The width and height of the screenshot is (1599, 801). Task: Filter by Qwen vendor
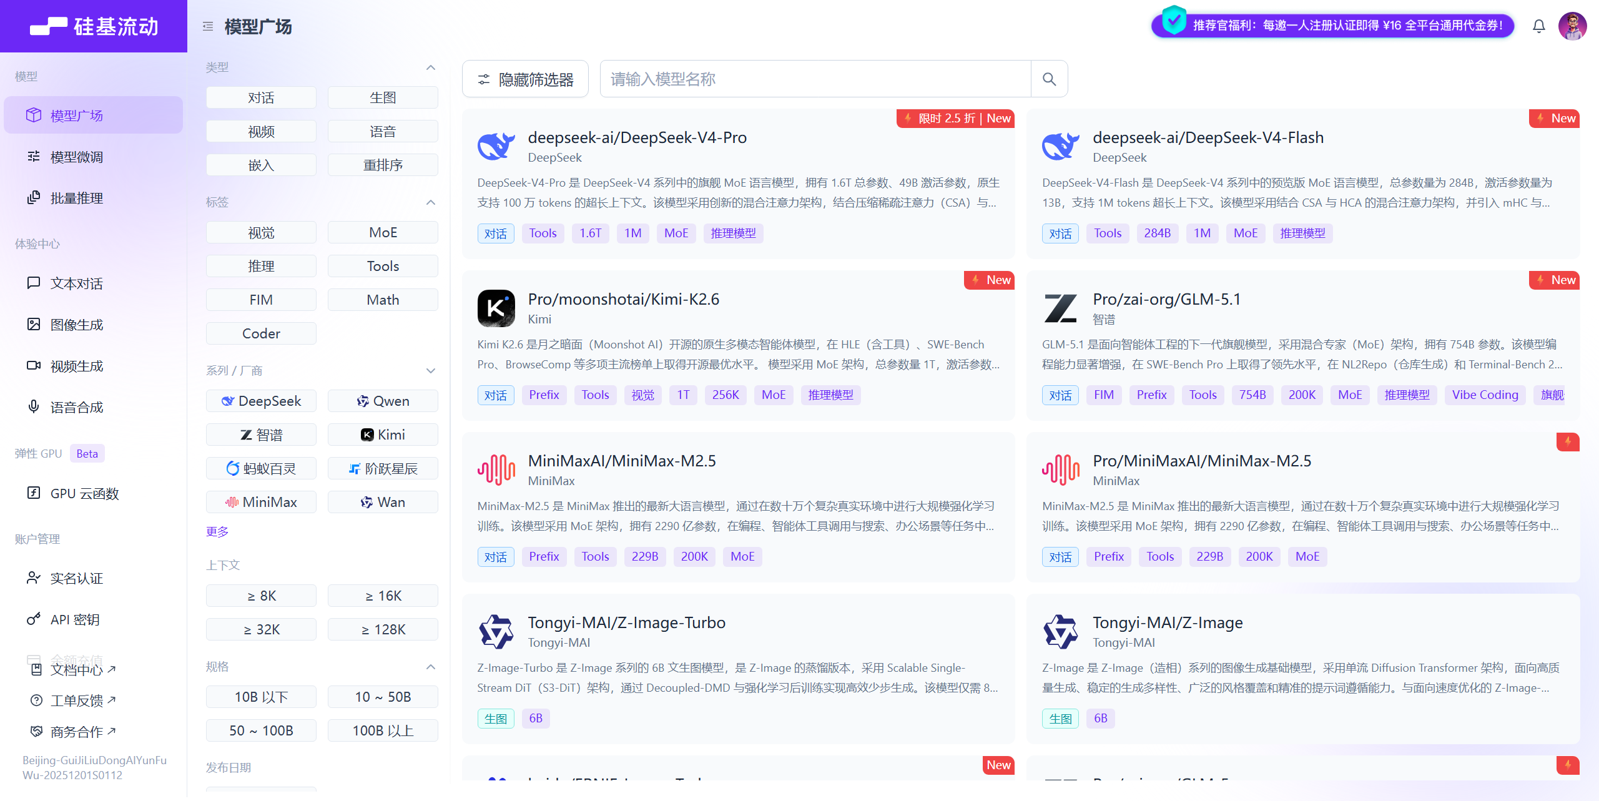pyautogui.click(x=383, y=401)
